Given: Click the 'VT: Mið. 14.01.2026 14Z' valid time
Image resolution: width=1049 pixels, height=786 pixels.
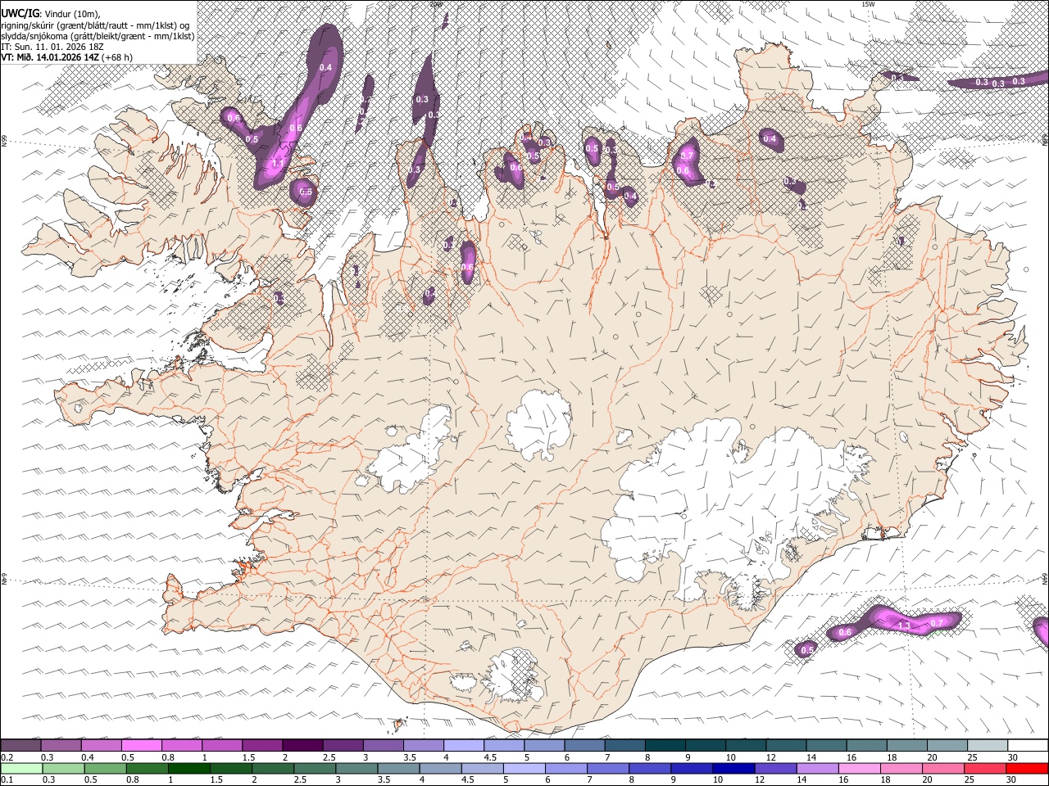Looking at the screenshot, I should click(51, 57).
